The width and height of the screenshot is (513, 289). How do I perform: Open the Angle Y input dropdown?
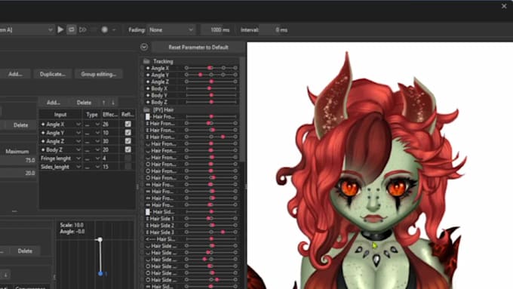[x=78, y=133]
